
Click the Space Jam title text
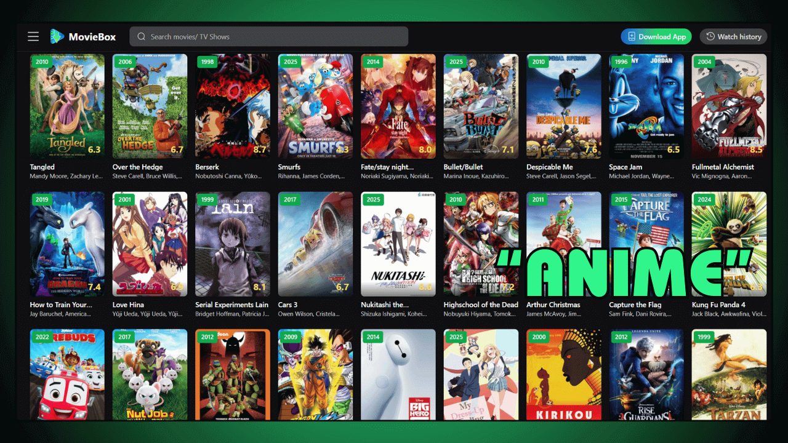(625, 167)
